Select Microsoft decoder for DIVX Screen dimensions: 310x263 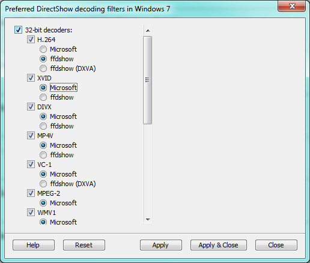43,116
